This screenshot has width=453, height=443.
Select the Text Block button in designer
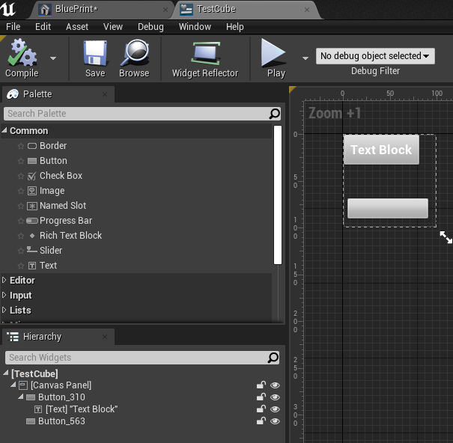point(381,150)
